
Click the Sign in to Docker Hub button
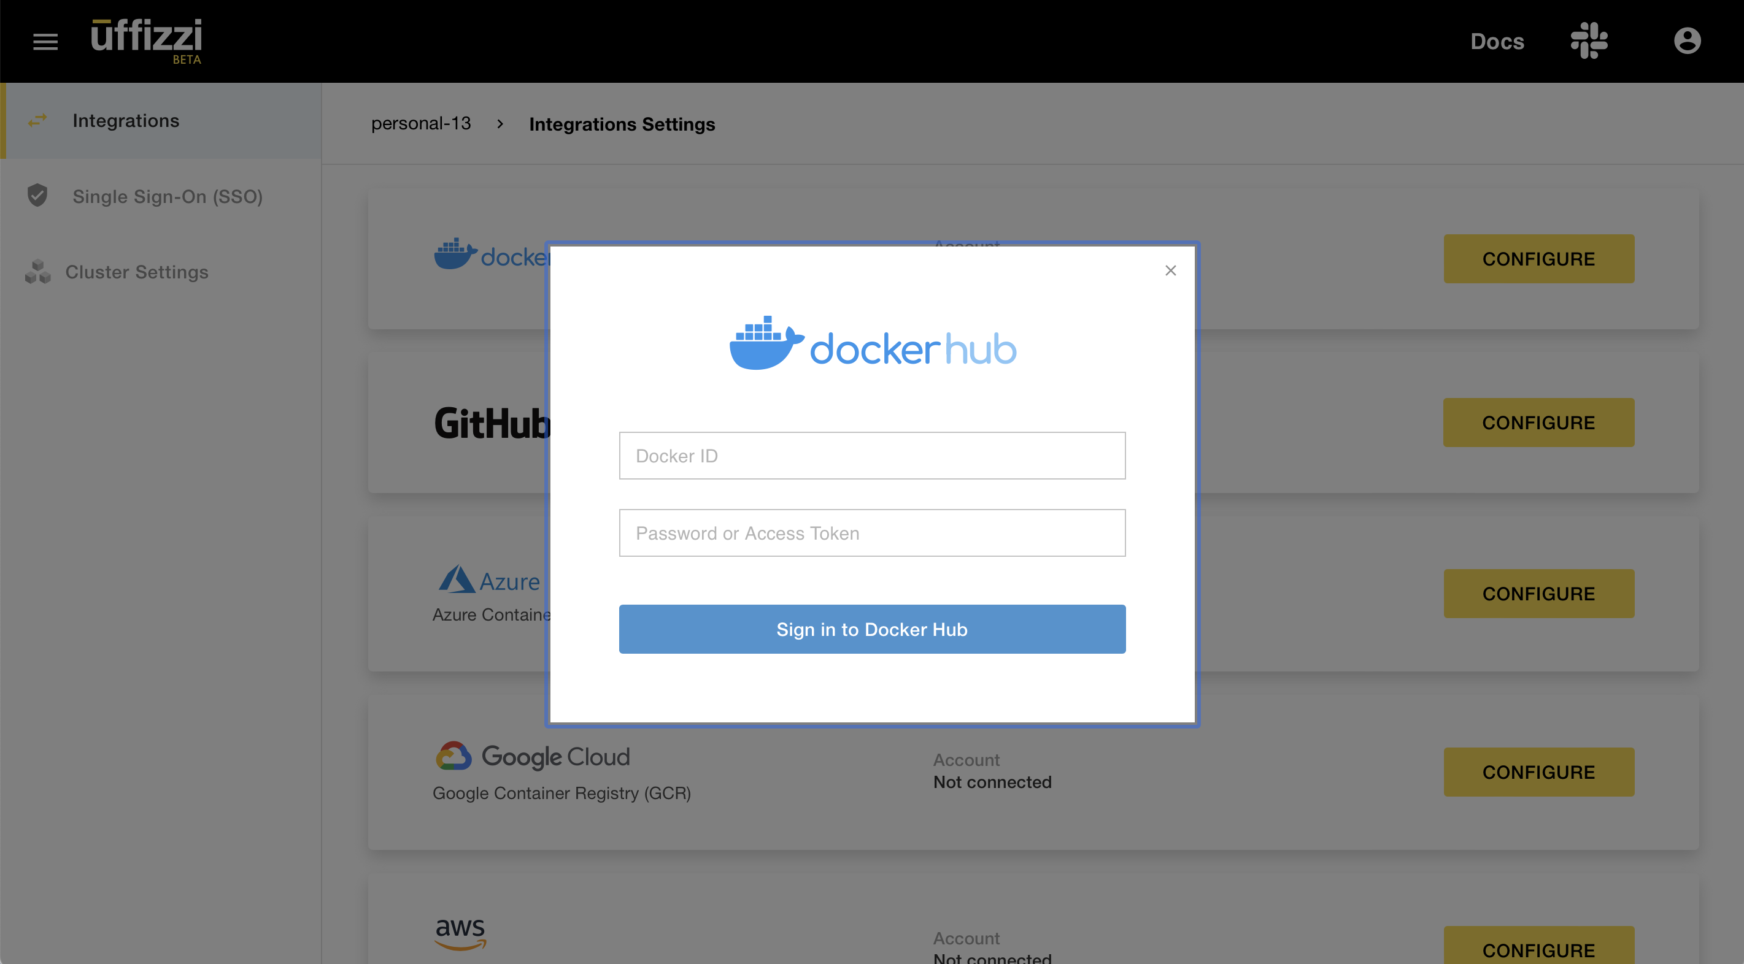pyautogui.click(x=871, y=629)
